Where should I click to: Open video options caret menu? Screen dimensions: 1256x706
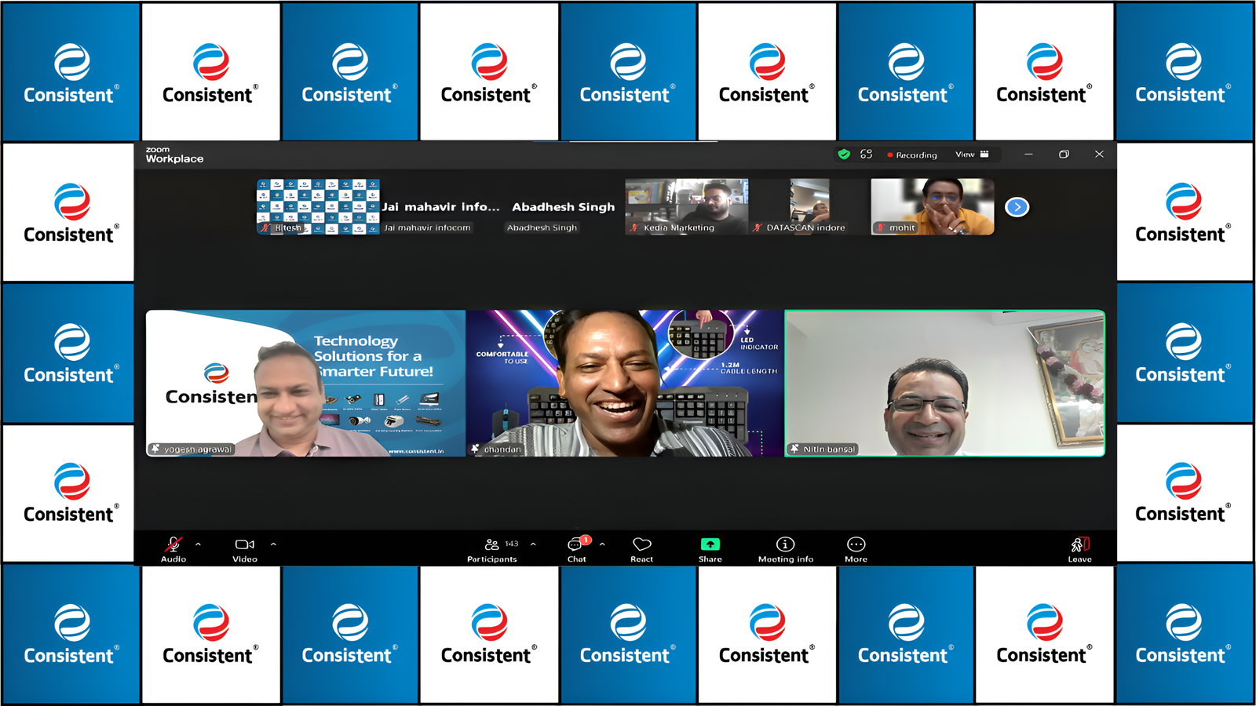[x=273, y=544]
